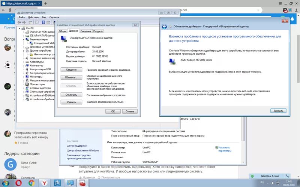The image size is (300, 187).
Task: Click the browser back arrow button
Action: pyautogui.click(x=4, y=10)
